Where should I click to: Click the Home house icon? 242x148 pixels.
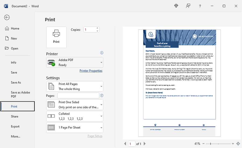[x=7, y=28]
